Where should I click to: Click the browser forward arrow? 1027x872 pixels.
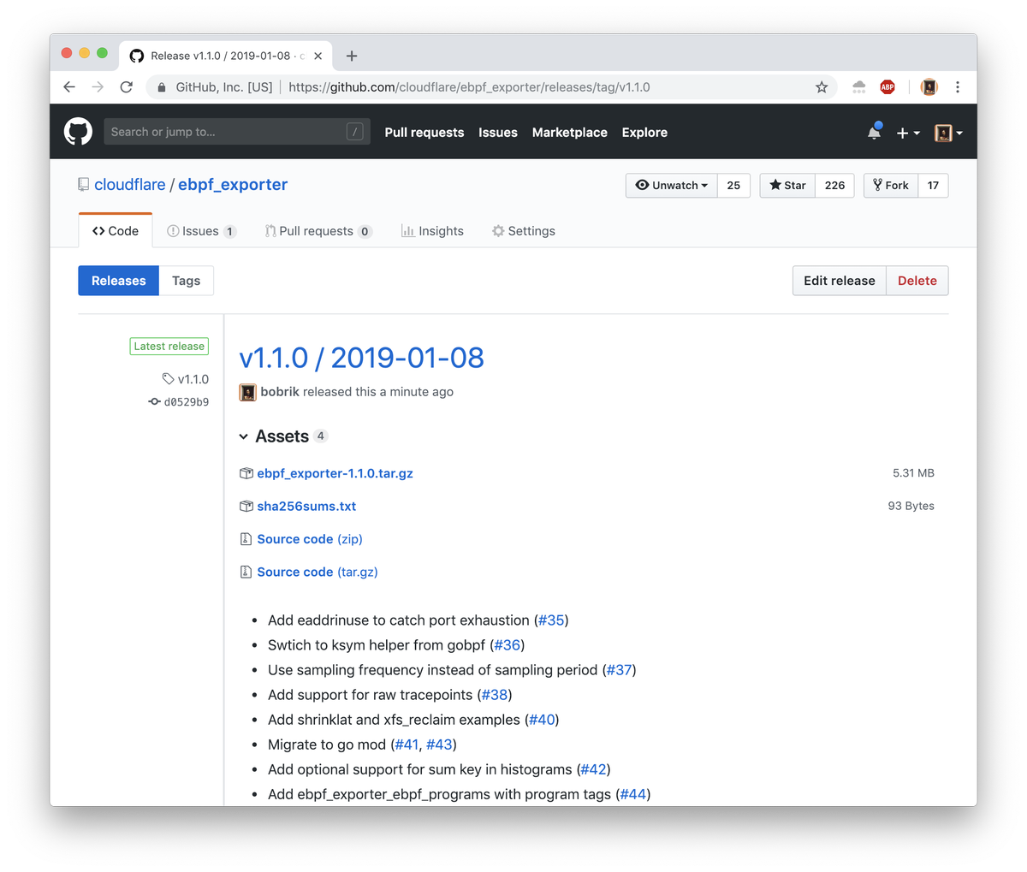click(x=98, y=86)
